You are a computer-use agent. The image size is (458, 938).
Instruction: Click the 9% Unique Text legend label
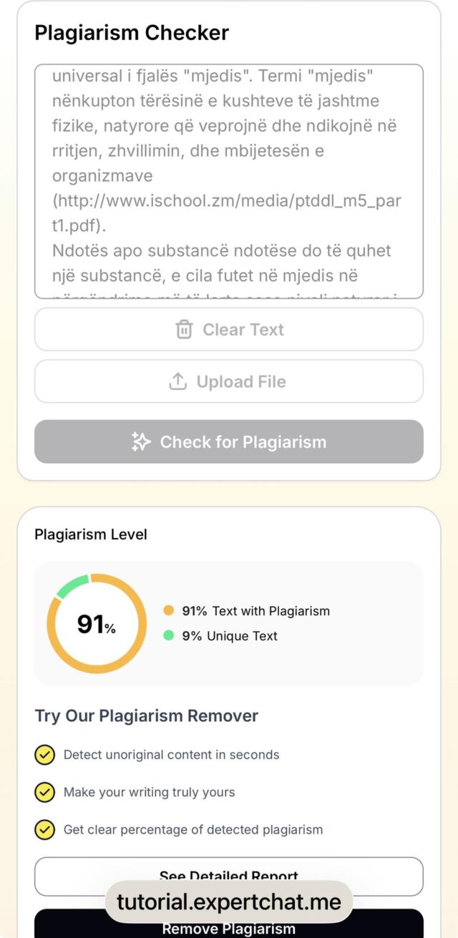pos(230,635)
